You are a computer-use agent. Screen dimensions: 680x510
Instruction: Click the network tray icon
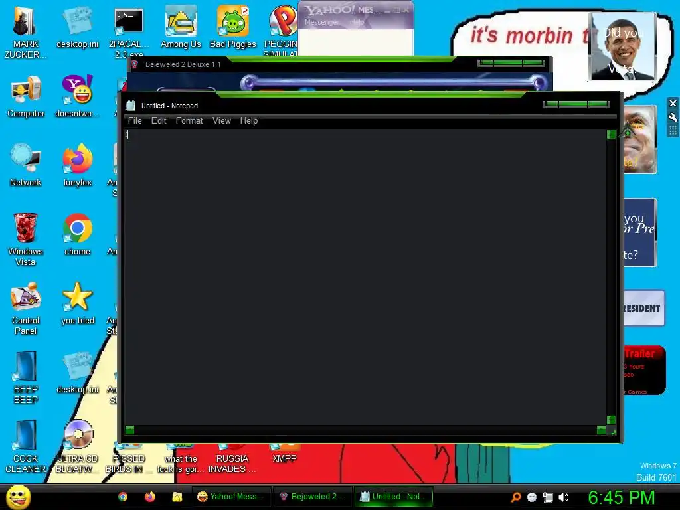click(x=548, y=497)
